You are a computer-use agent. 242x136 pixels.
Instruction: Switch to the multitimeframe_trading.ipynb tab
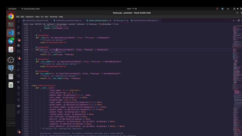coord(145,20)
